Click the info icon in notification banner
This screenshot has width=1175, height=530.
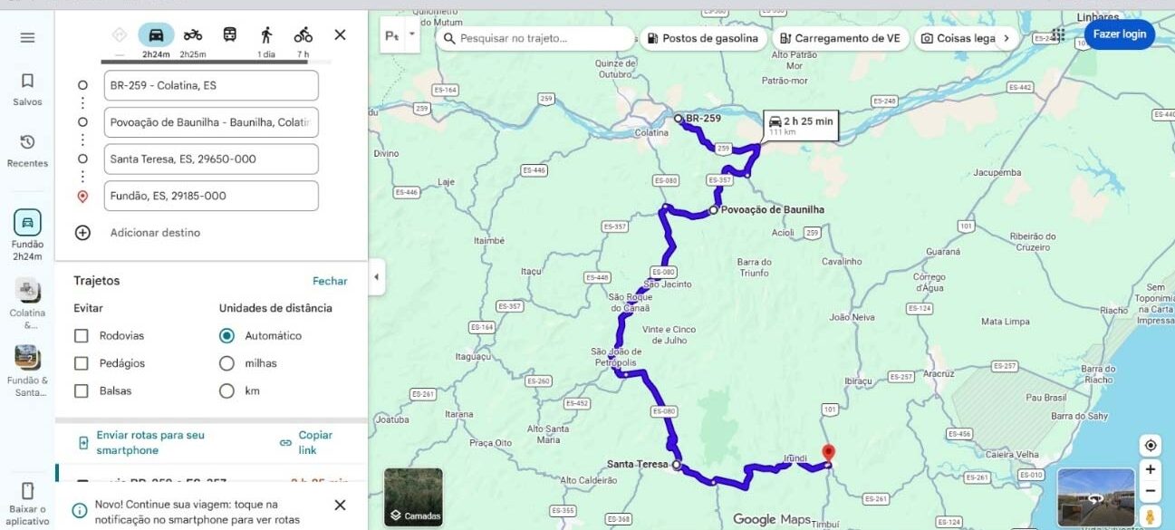point(79,511)
